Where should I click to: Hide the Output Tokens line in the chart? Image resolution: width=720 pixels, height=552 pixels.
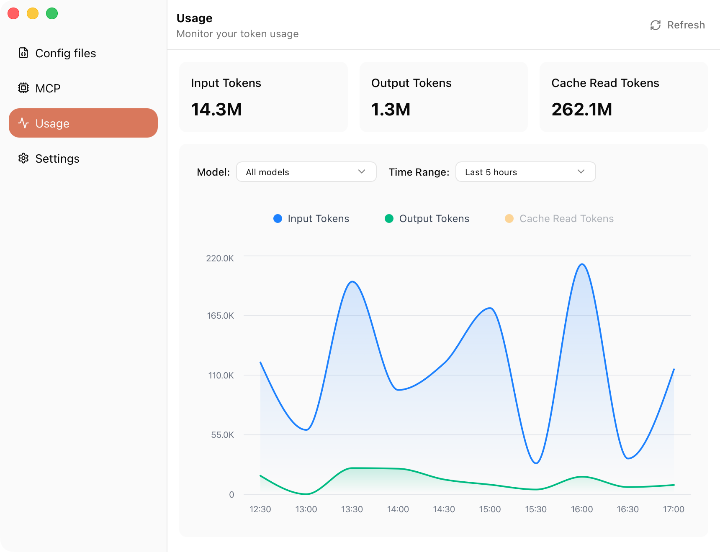click(427, 218)
